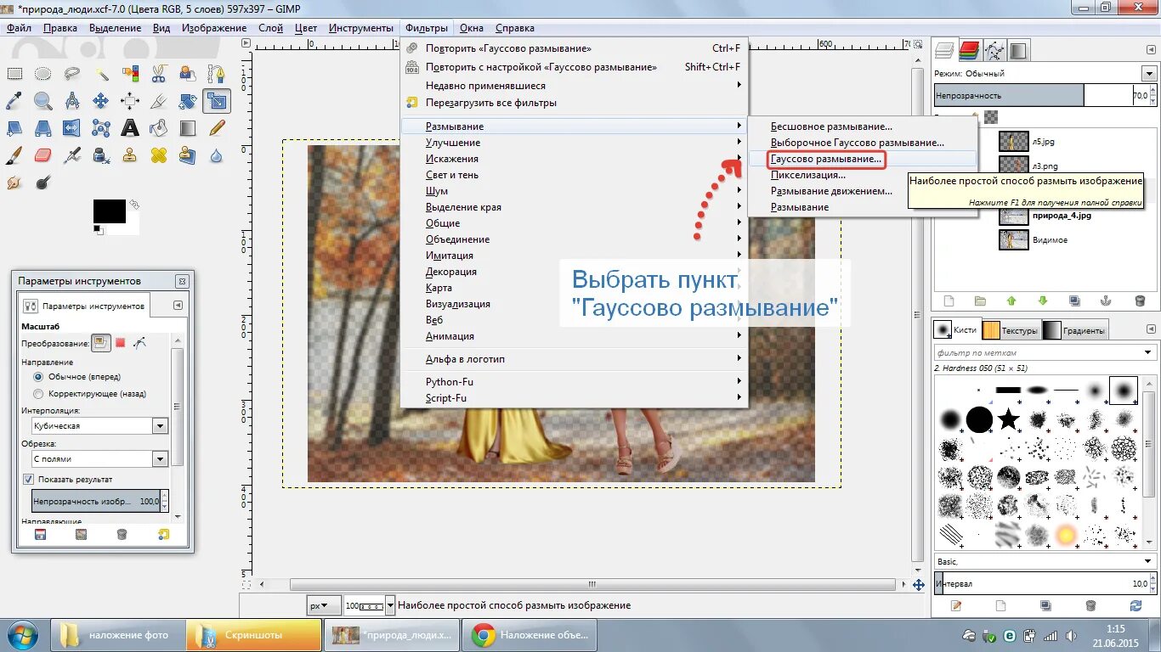Select the Ellipse Select tool
The image size is (1161, 652).
[42, 74]
